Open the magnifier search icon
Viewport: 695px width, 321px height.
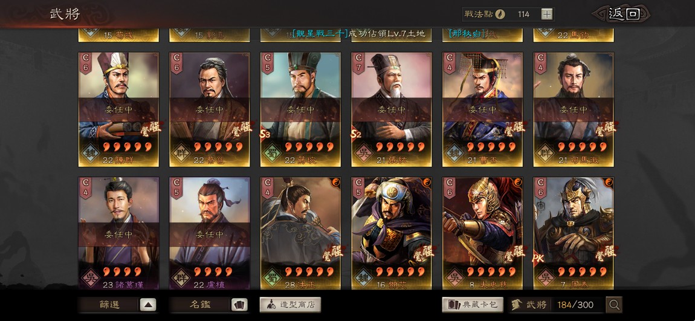[x=614, y=305]
